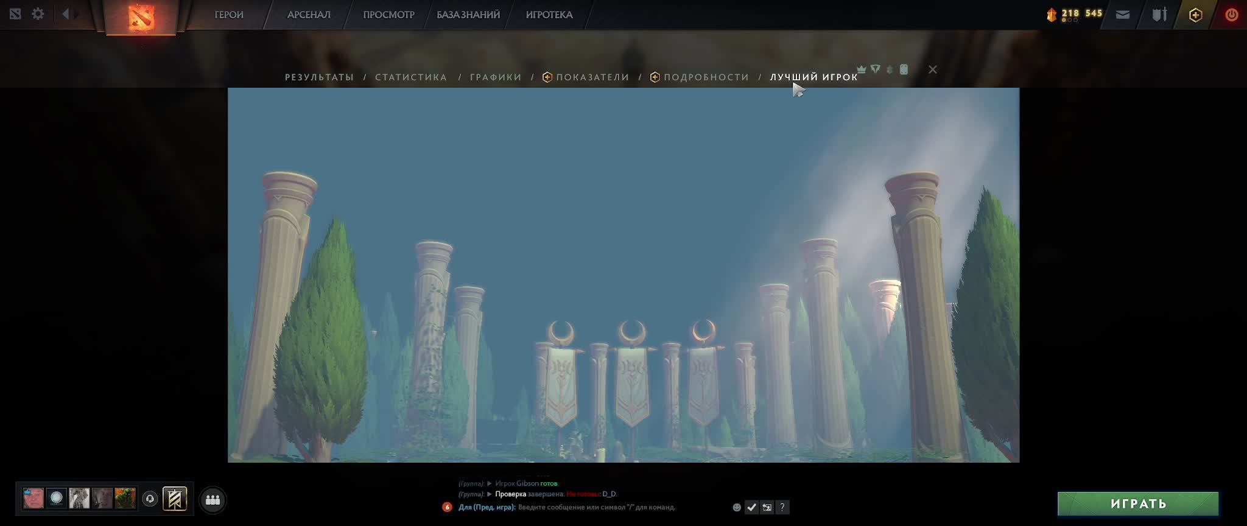This screenshot has width=1247, height=526.
Task: Toggle the party voice headset icon
Action: [x=150, y=499]
